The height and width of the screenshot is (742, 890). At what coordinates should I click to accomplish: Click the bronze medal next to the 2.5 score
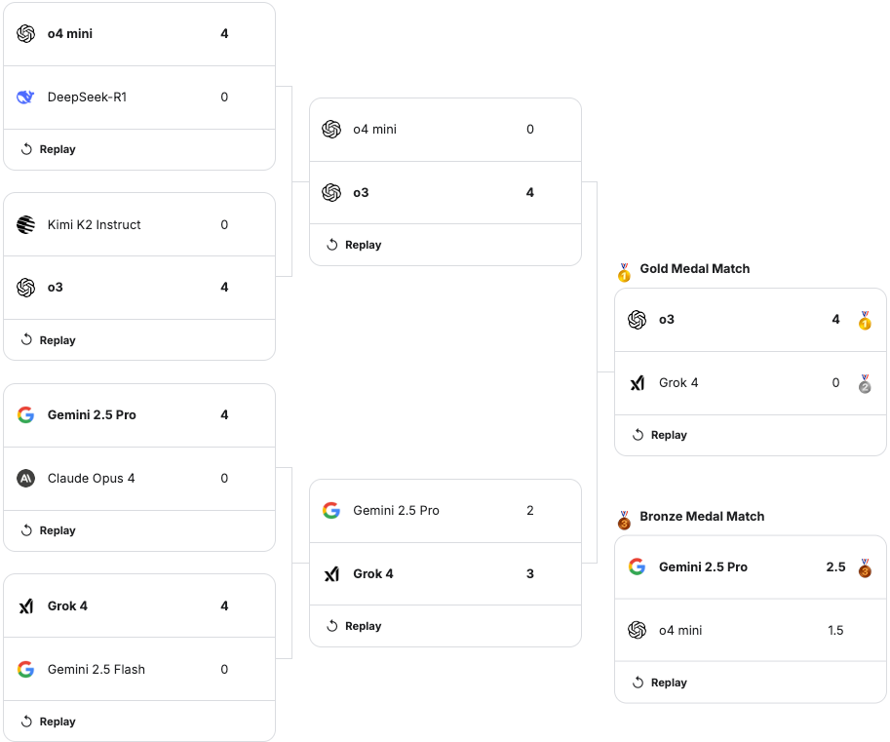865,567
